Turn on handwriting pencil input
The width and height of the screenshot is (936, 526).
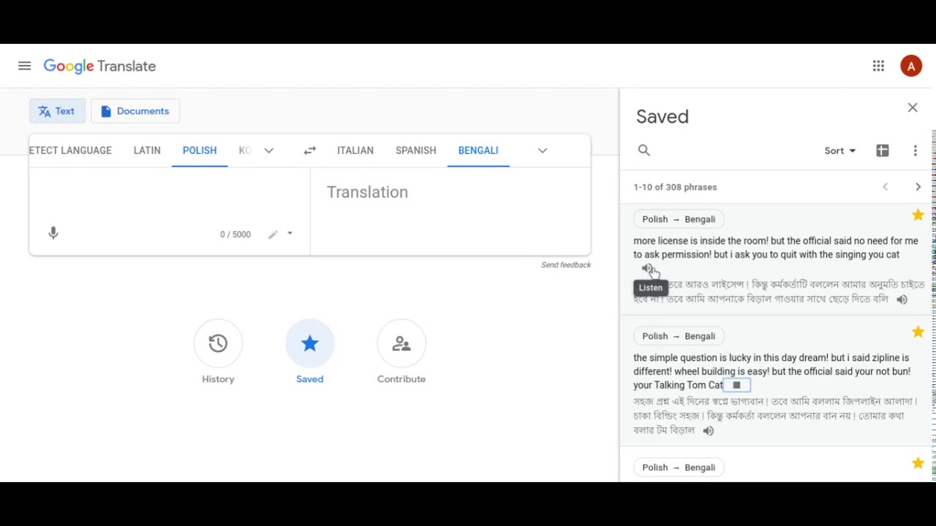[x=273, y=235]
